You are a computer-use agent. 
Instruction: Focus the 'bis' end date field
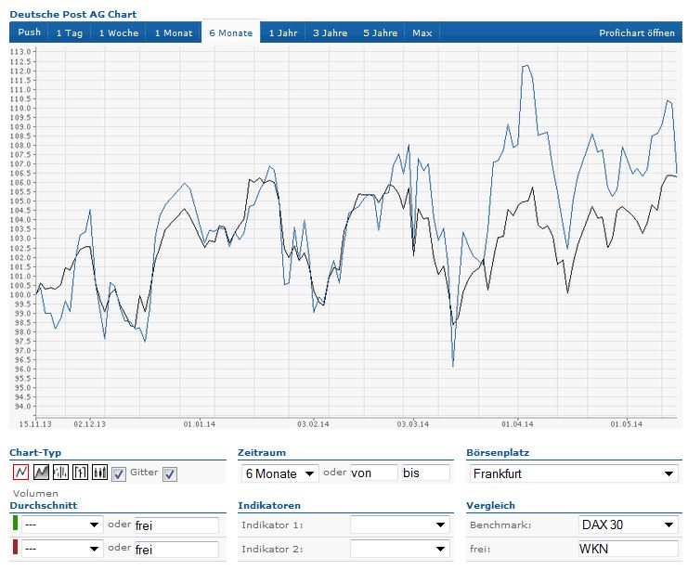[425, 473]
